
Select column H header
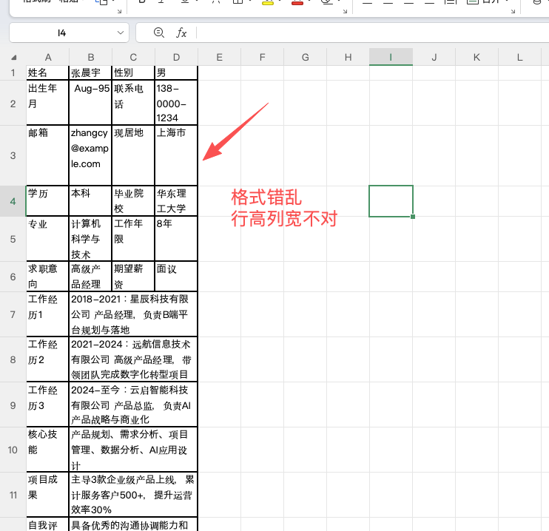coord(348,57)
